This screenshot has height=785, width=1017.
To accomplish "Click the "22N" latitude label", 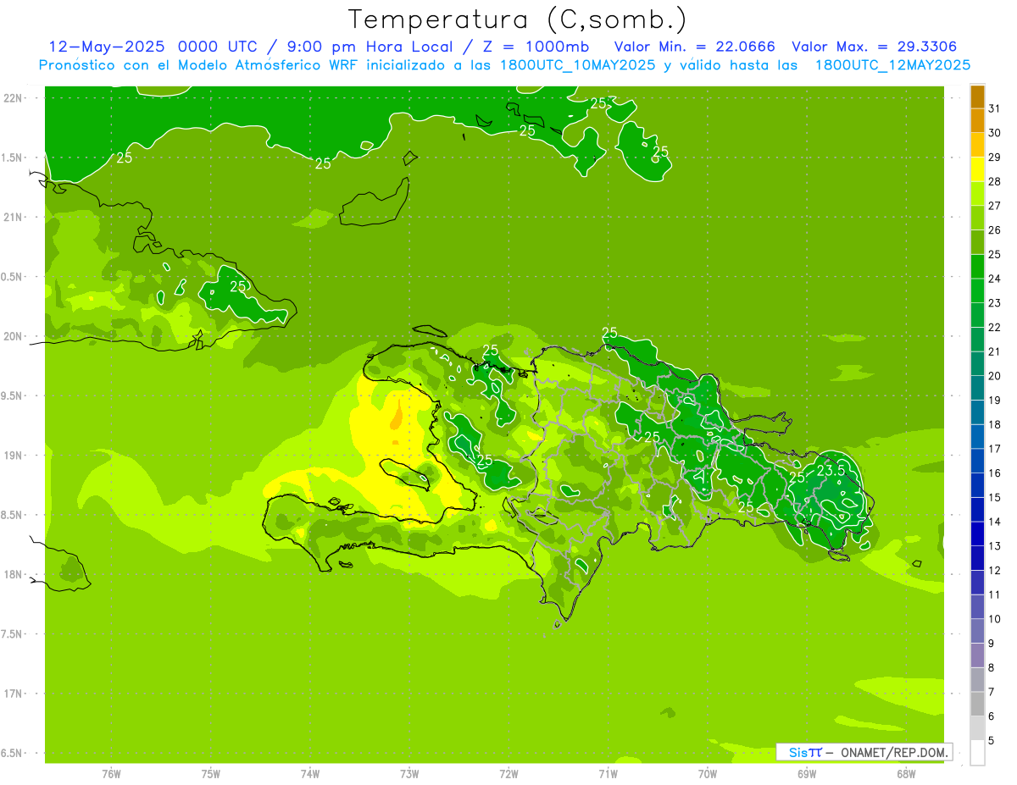I will [13, 98].
